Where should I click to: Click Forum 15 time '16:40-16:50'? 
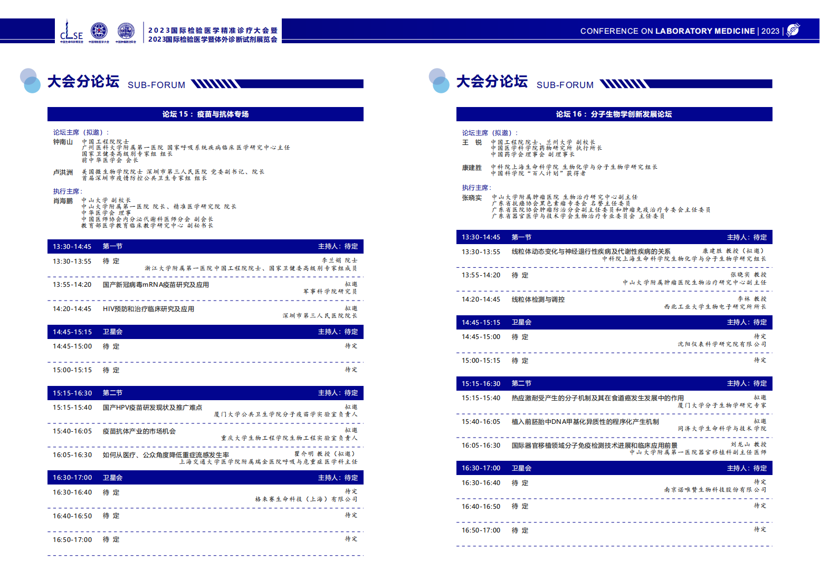tap(72, 516)
